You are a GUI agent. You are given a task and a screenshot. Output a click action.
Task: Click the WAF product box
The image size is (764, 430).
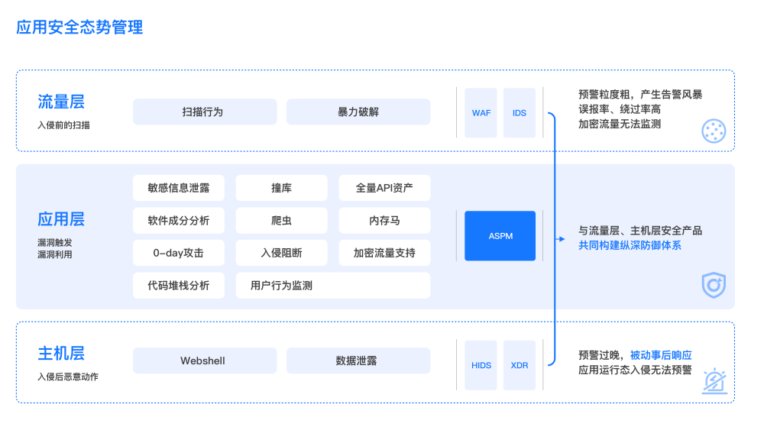pos(481,113)
